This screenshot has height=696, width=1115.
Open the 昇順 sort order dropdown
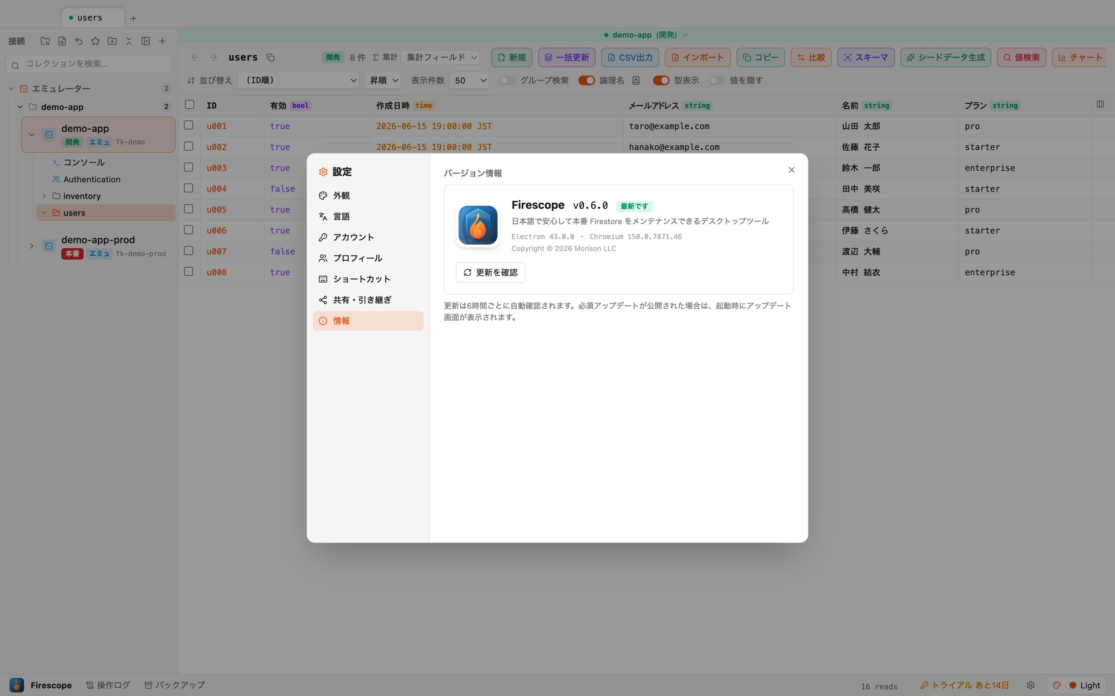[x=383, y=80]
